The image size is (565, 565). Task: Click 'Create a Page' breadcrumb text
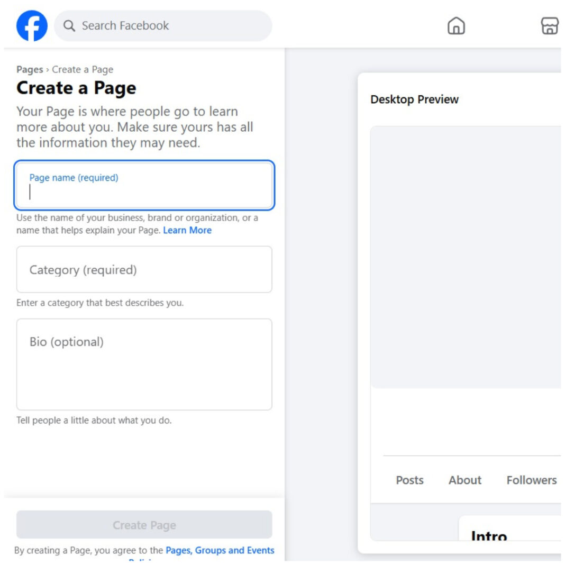pyautogui.click(x=83, y=69)
